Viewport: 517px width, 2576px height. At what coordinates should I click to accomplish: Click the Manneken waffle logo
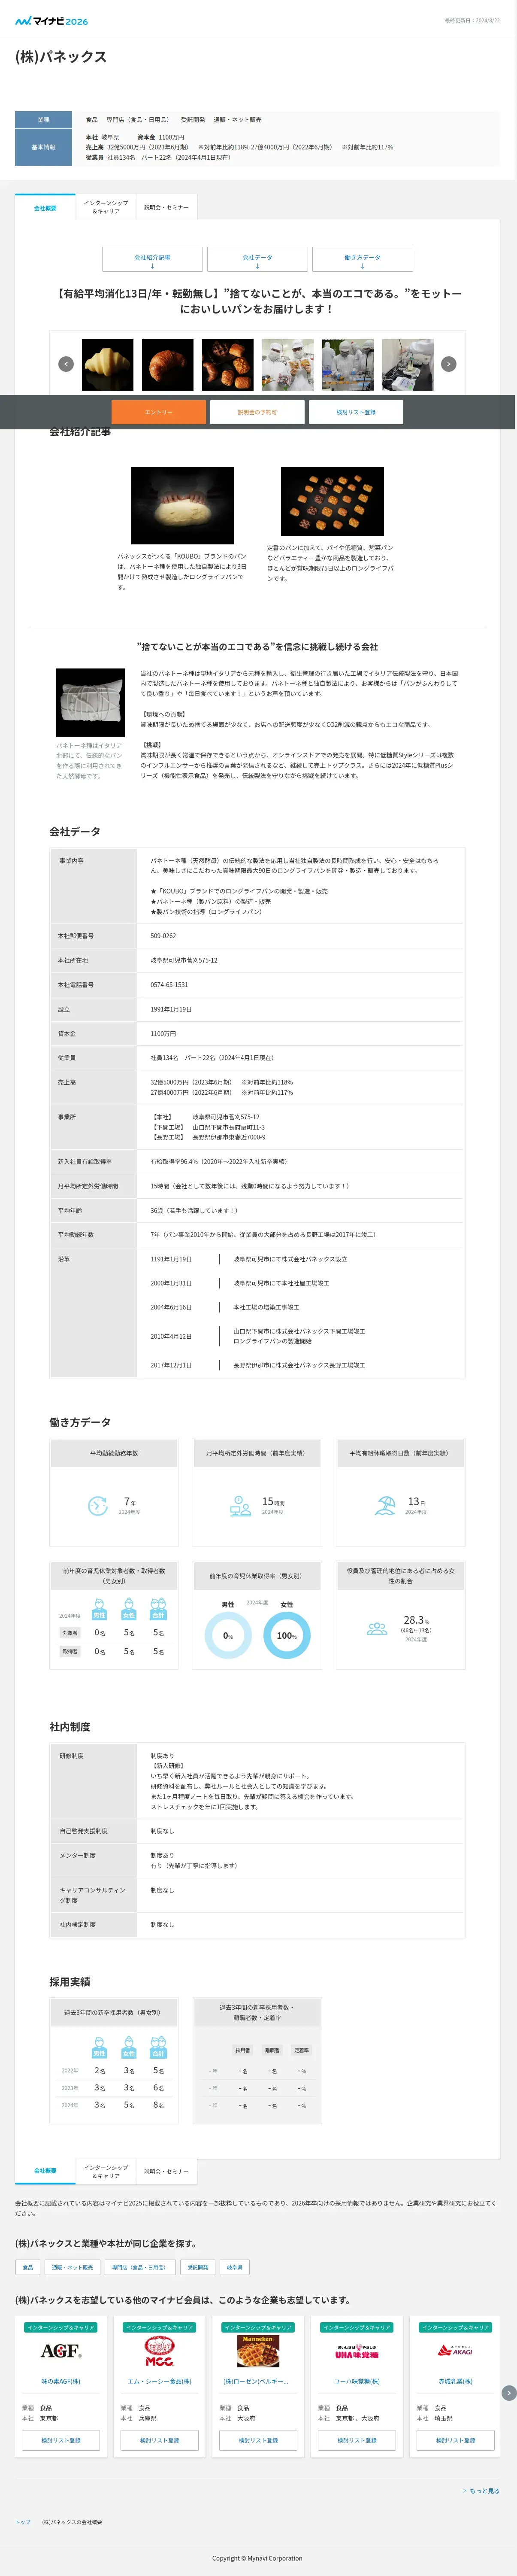point(258,2351)
